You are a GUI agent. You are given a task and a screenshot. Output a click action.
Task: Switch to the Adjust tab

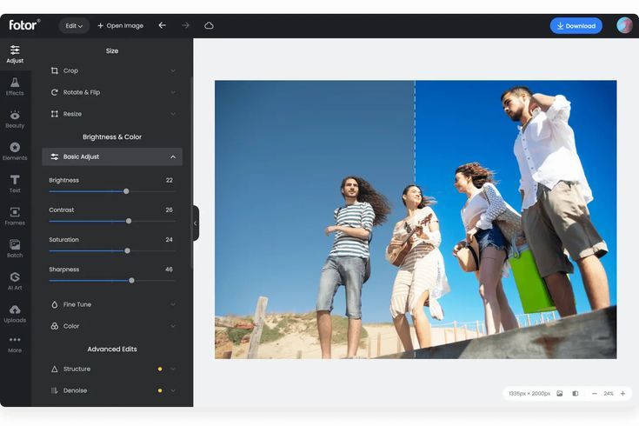[15, 54]
